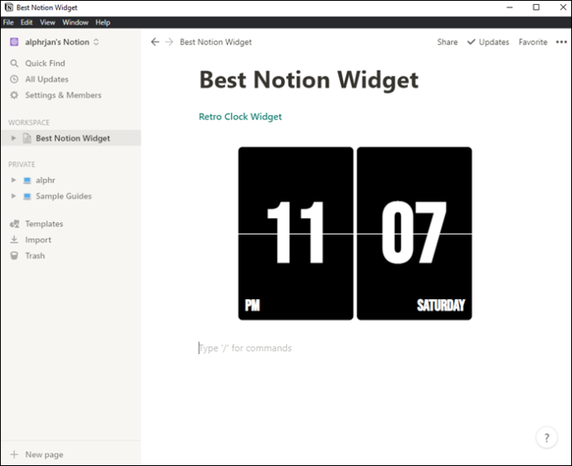
Task: Maximize the Notion window
Action: pos(536,7)
